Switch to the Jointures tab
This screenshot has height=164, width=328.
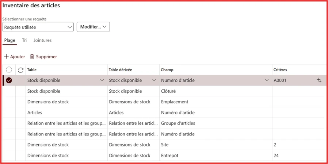tap(42, 40)
